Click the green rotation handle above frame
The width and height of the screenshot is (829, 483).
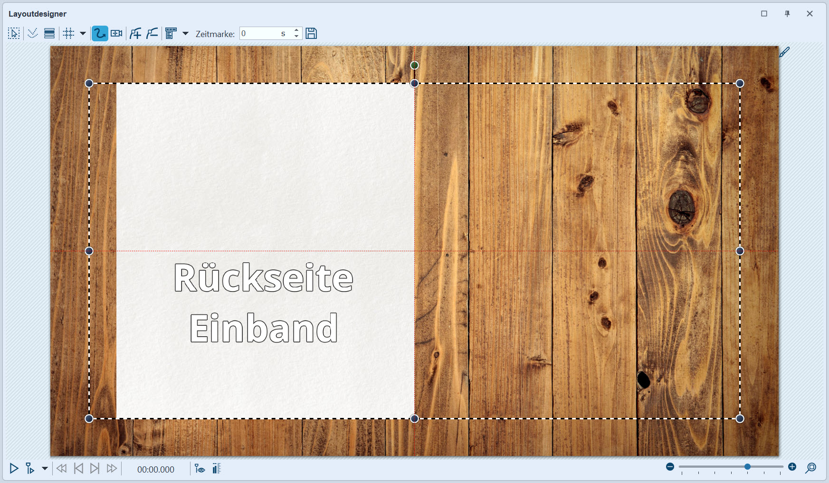pos(415,65)
